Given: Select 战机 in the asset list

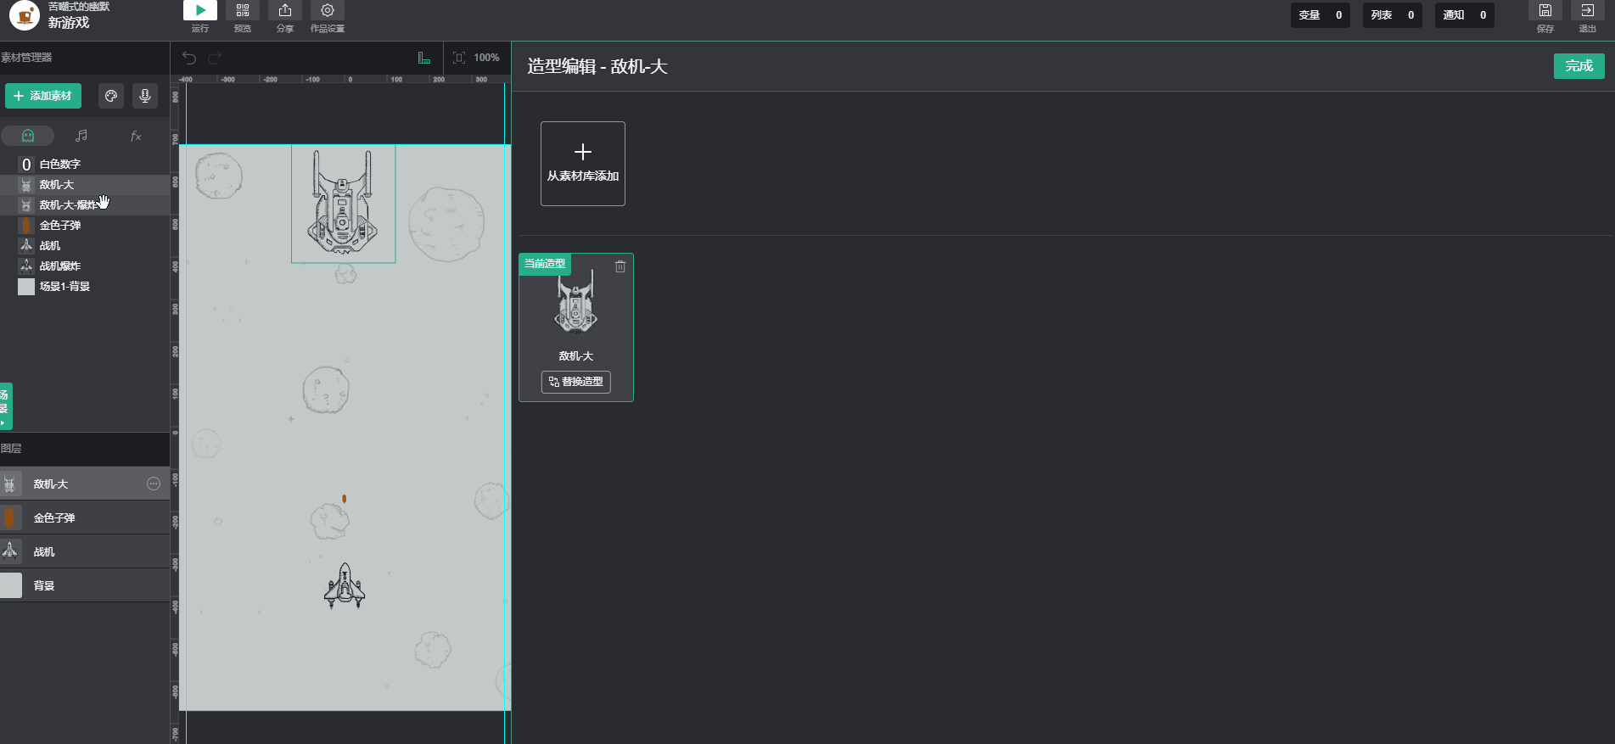Looking at the screenshot, I should point(85,246).
